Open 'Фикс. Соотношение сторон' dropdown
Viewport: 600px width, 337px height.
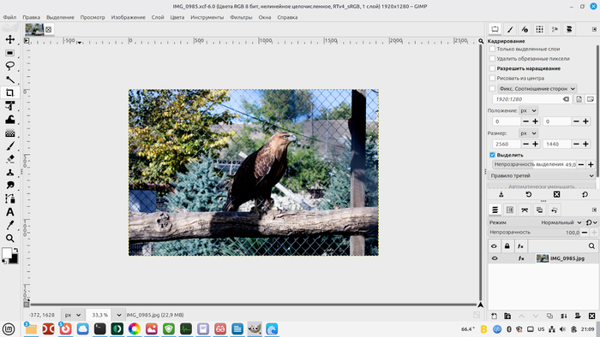pyautogui.click(x=537, y=89)
